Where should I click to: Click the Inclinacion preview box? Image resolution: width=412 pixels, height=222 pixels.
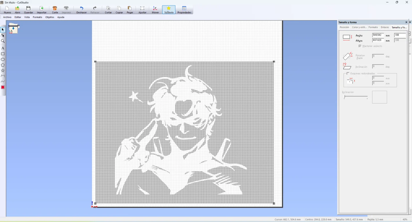coord(380,97)
